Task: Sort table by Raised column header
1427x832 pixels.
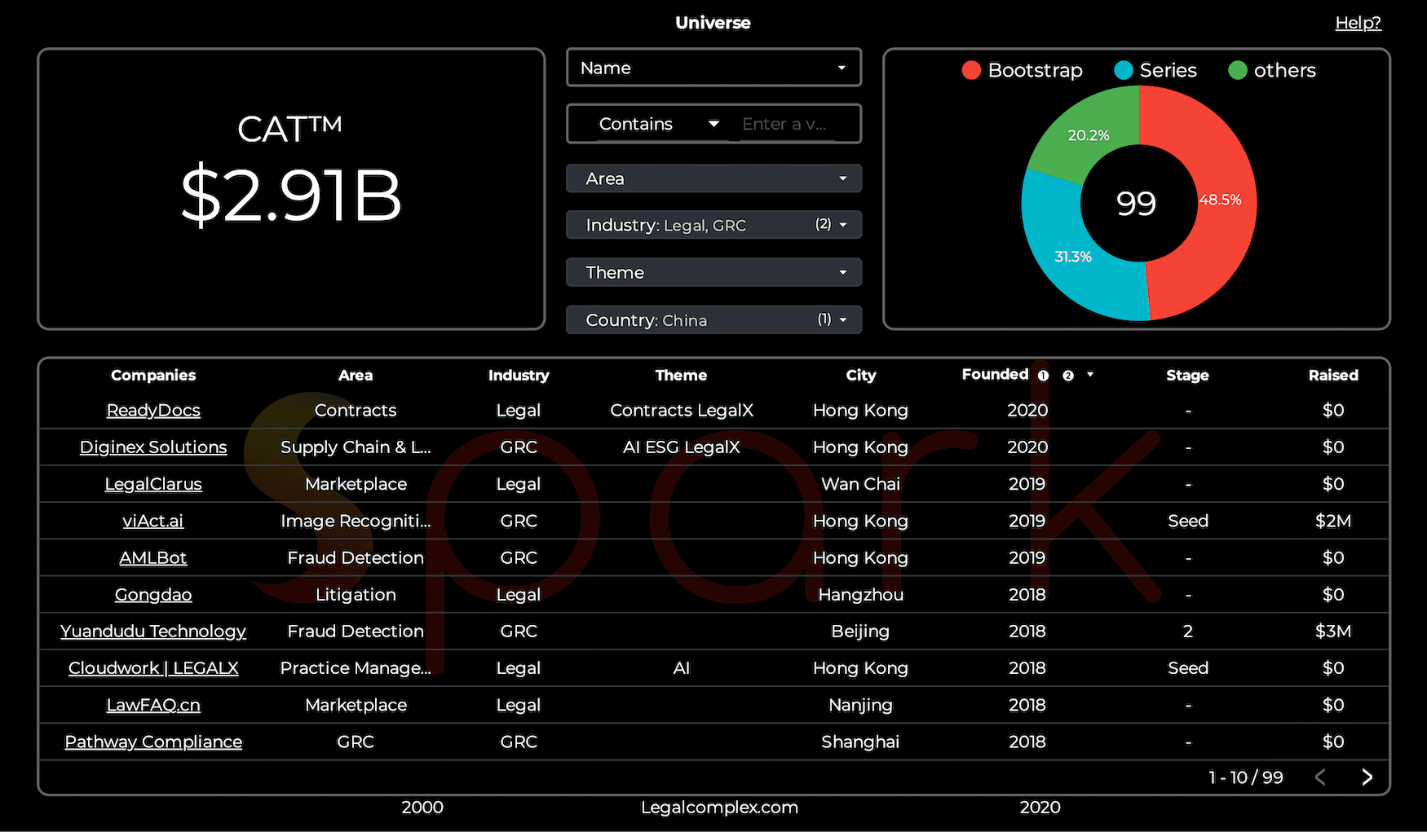Action: coord(1332,375)
